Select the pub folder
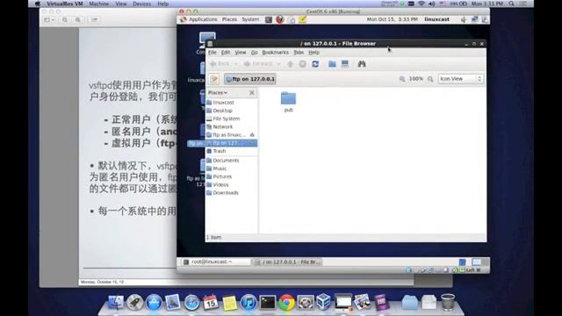The image size is (562, 316). pos(289,102)
